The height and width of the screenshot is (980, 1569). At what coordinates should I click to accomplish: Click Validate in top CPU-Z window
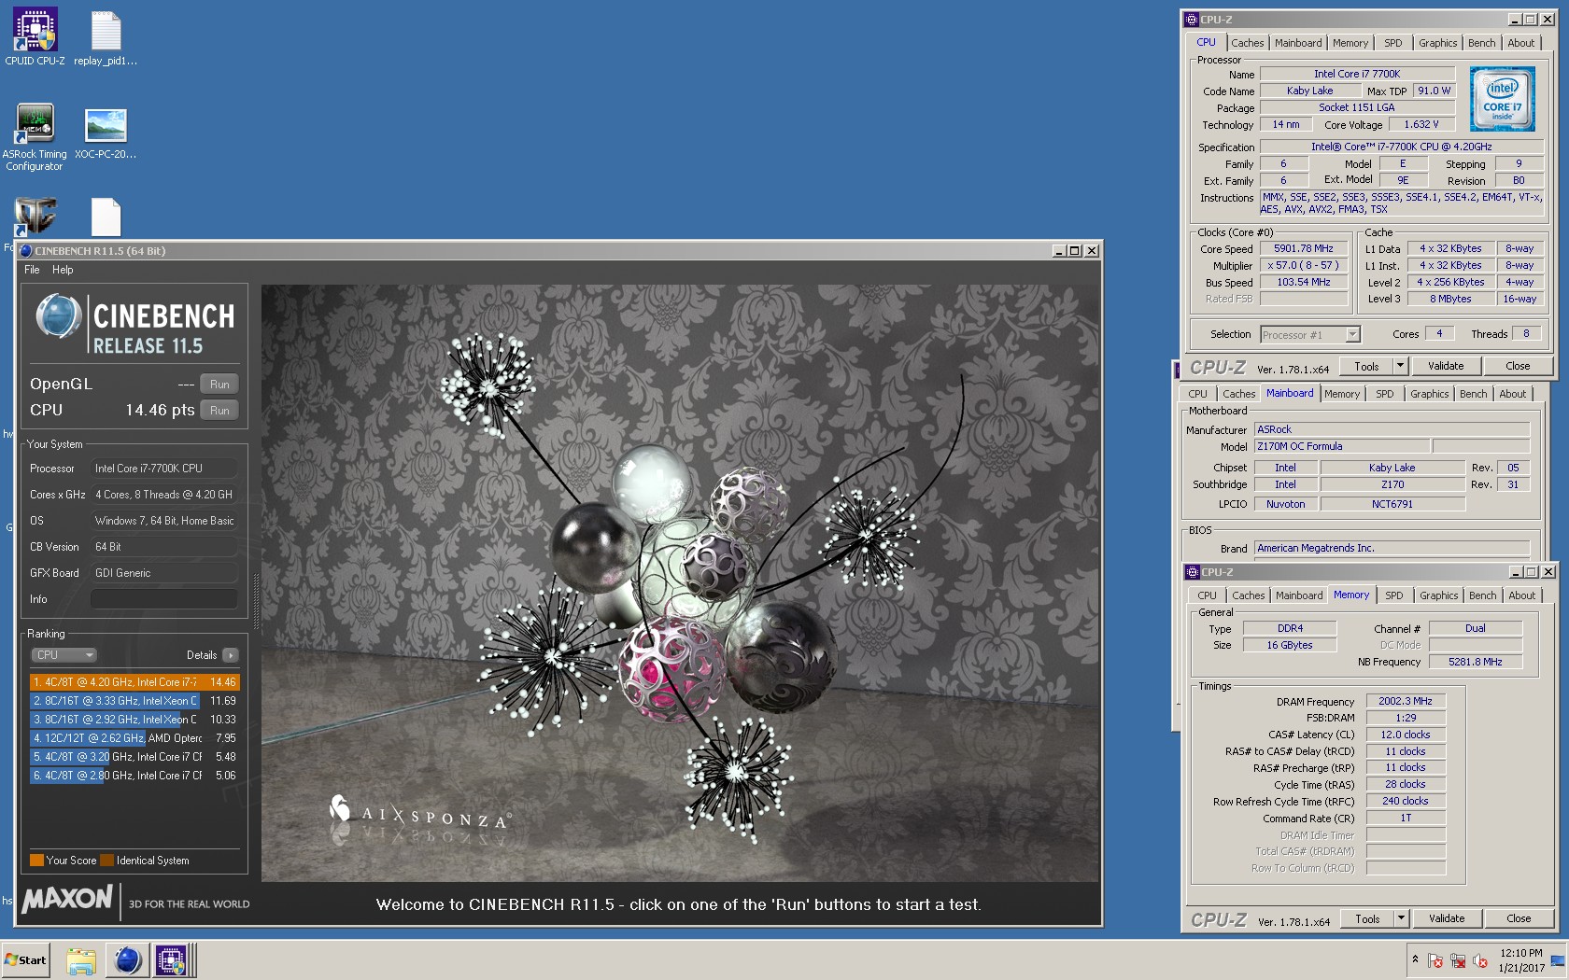pos(1446,366)
